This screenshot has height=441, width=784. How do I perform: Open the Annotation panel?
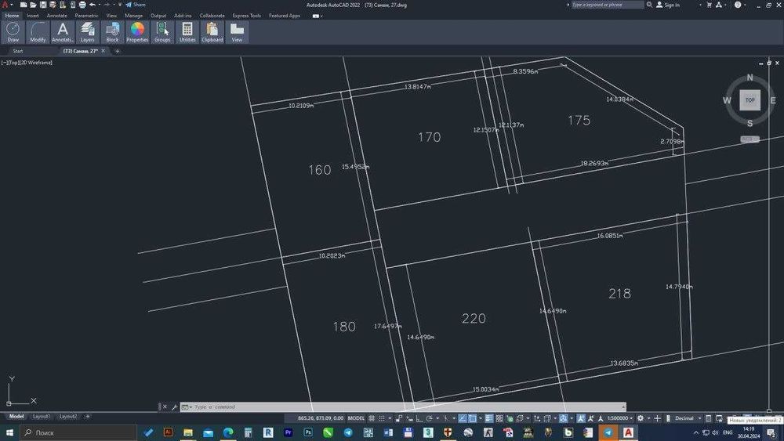63,31
